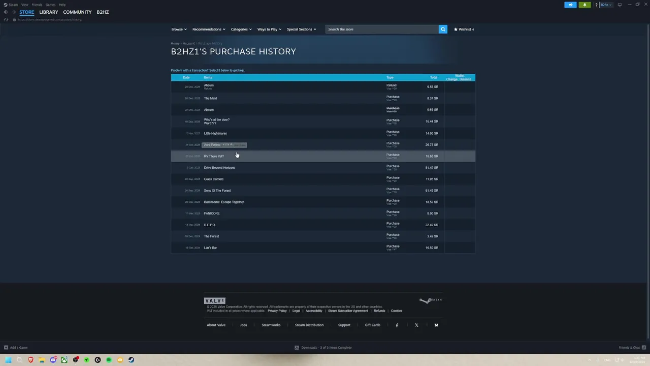Focus the Search the store field
The width and height of the screenshot is (650, 366).
[x=382, y=29]
